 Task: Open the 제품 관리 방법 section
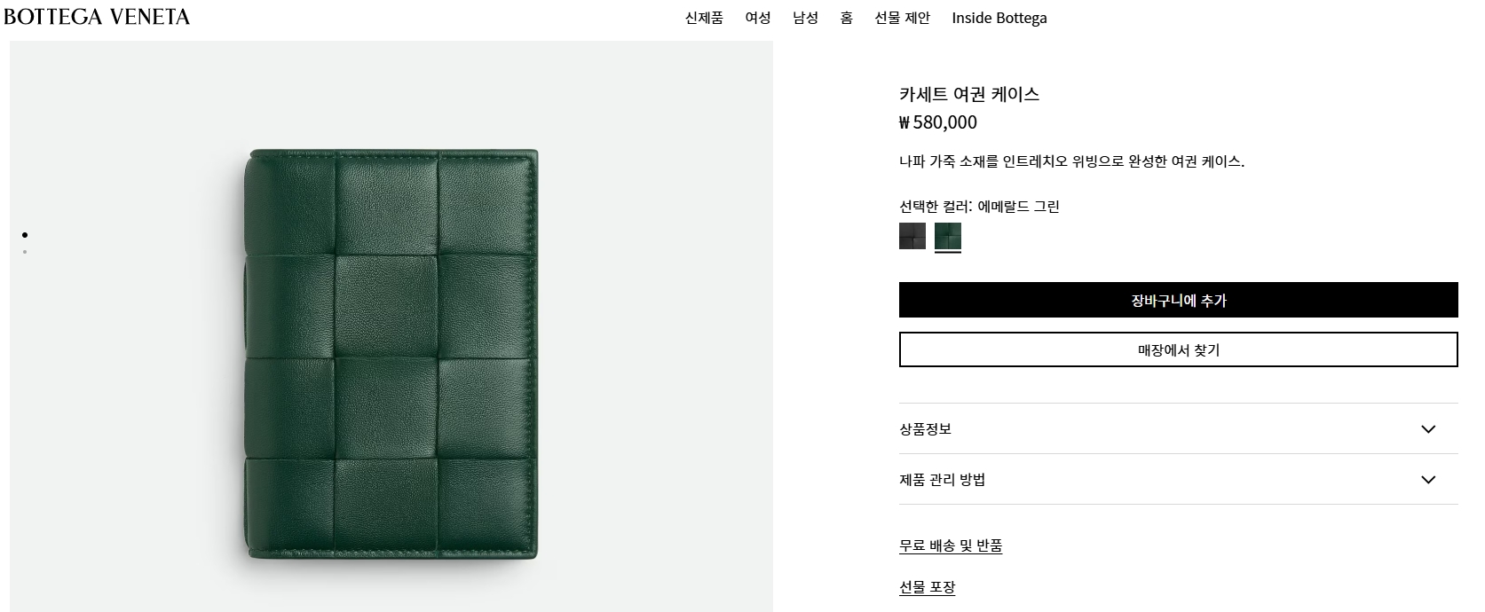coord(1179,480)
